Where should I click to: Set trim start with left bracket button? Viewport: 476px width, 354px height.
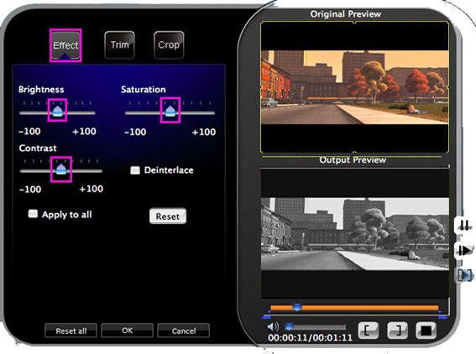pos(369,330)
